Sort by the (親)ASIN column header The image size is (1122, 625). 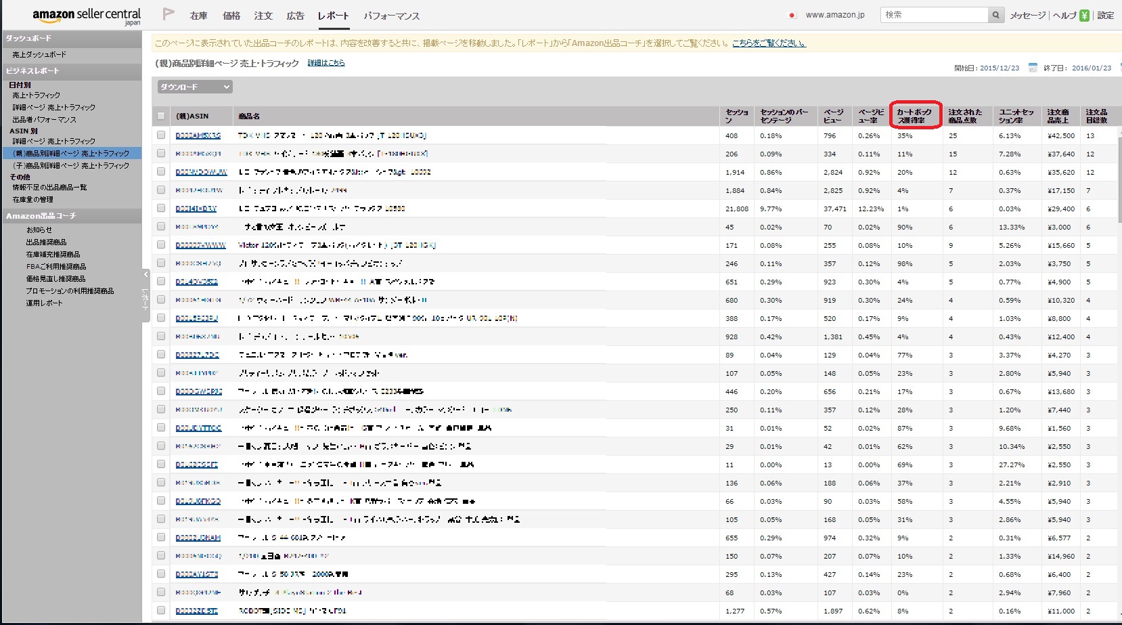[201, 116]
